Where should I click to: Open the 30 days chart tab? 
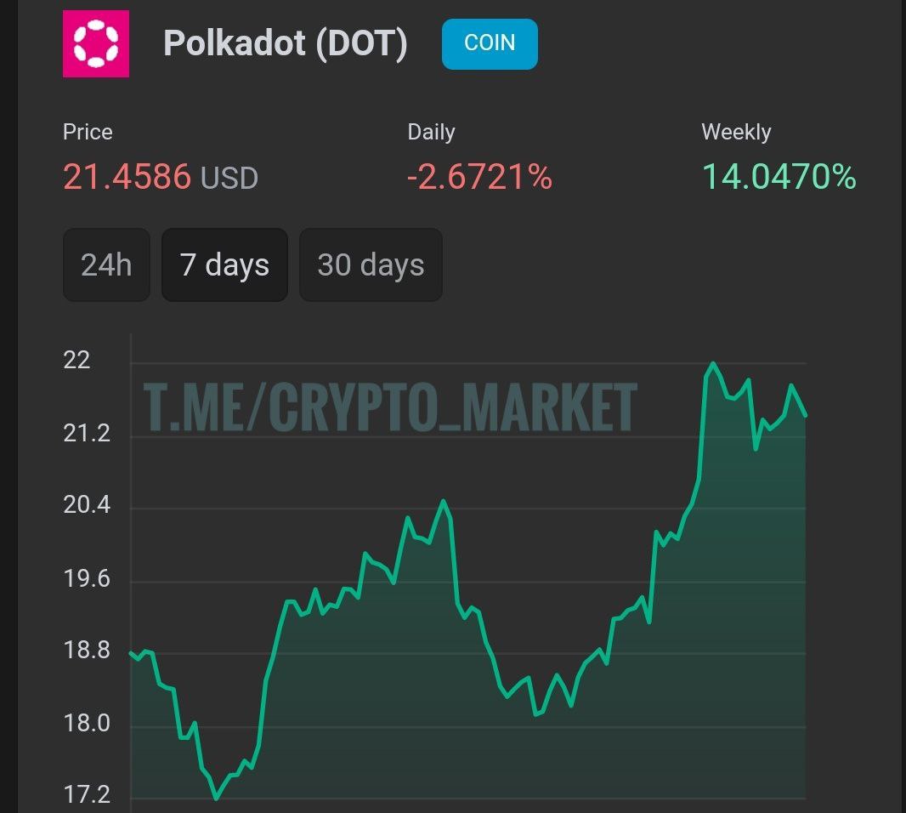click(371, 264)
